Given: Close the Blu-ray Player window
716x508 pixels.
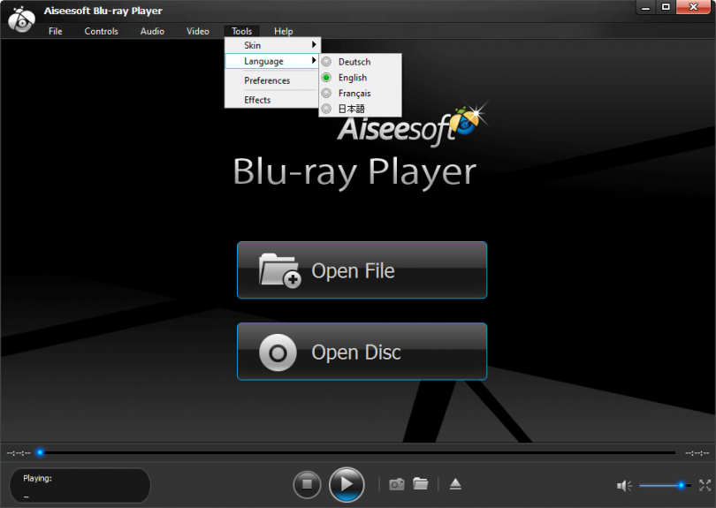Looking at the screenshot, I should click(693, 7).
